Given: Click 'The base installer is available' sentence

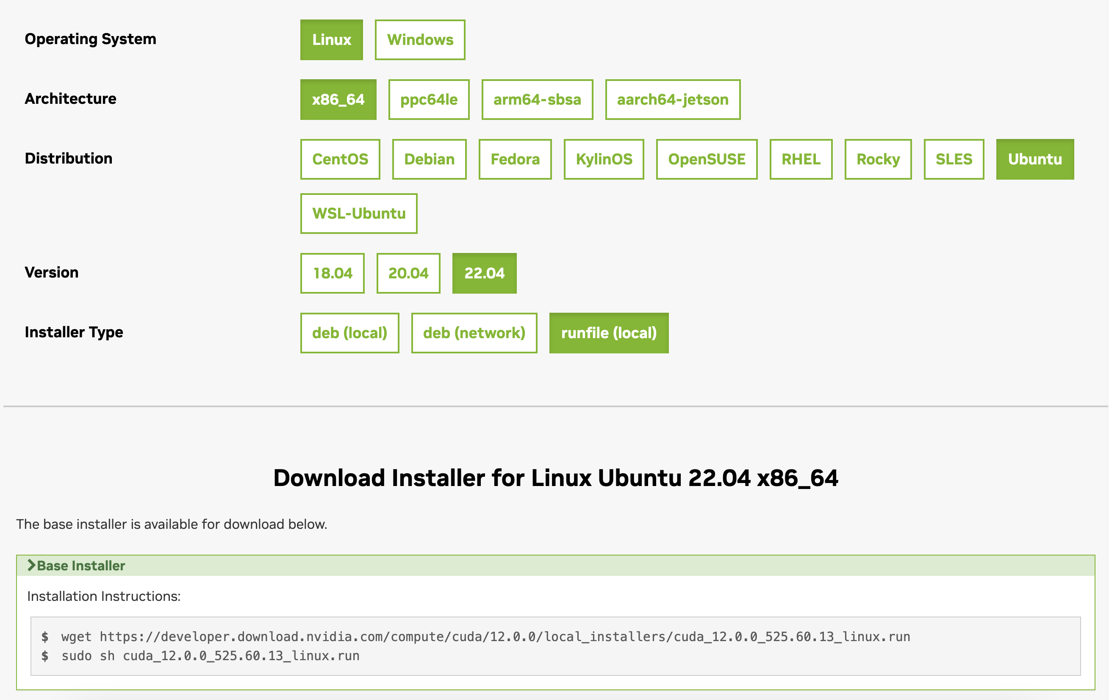Looking at the screenshot, I should point(172,525).
